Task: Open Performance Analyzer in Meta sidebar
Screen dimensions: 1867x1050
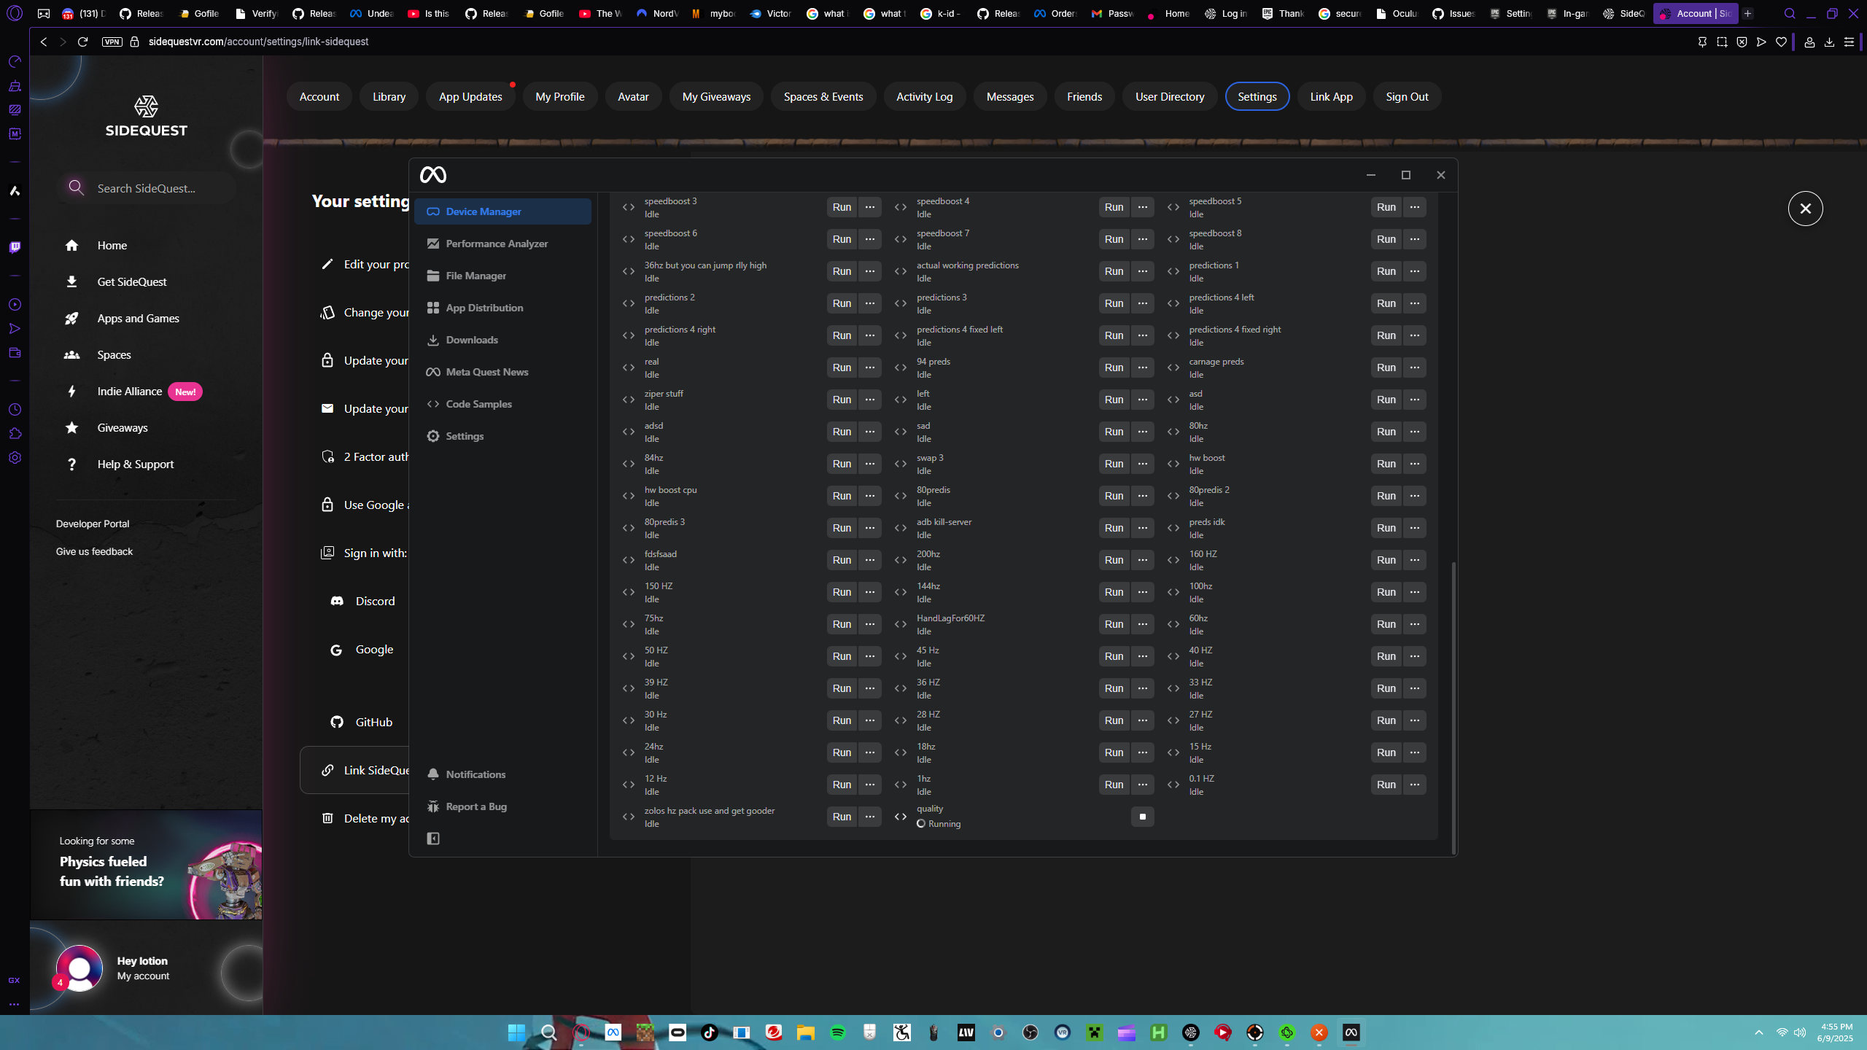Action: pos(496,244)
